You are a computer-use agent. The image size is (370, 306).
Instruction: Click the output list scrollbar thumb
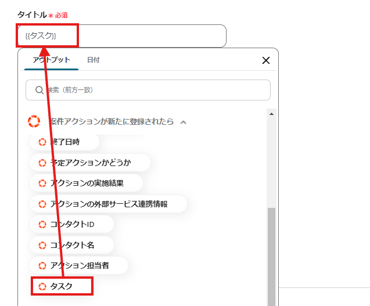271,257
